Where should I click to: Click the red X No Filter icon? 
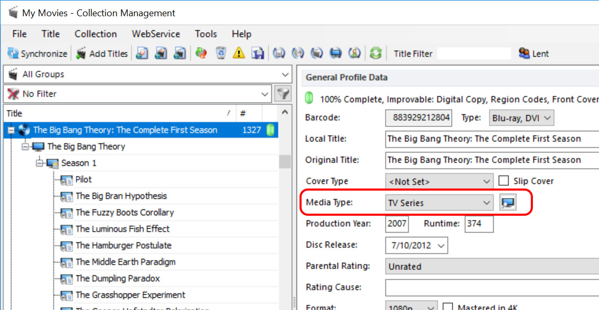click(x=13, y=94)
